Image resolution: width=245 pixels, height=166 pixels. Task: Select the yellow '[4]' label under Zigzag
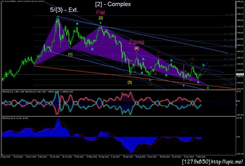[x=136, y=48]
